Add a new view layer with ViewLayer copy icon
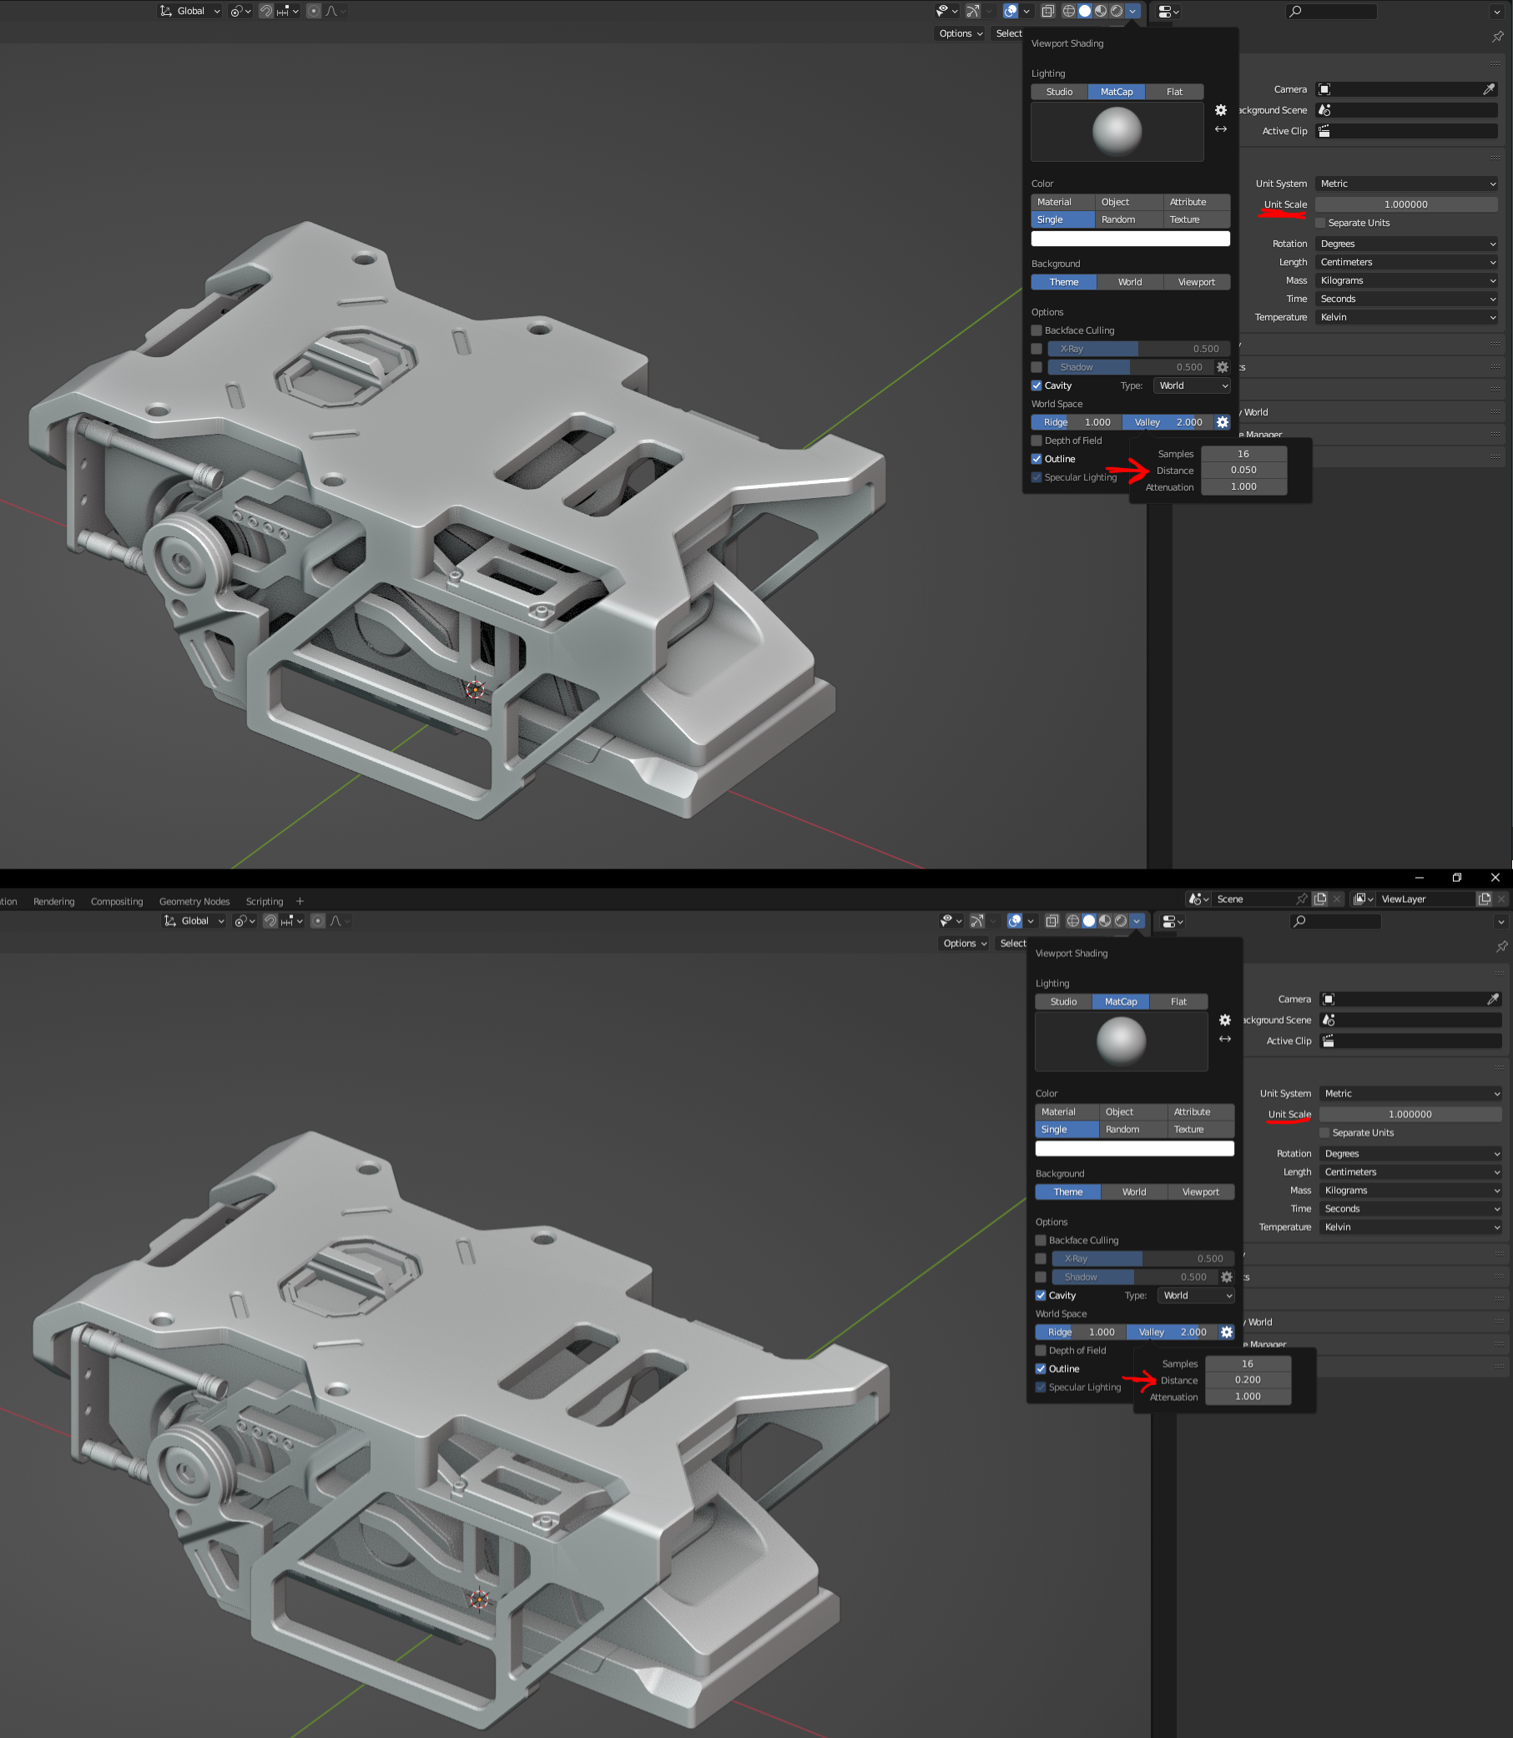The image size is (1513, 1738). point(1485,899)
